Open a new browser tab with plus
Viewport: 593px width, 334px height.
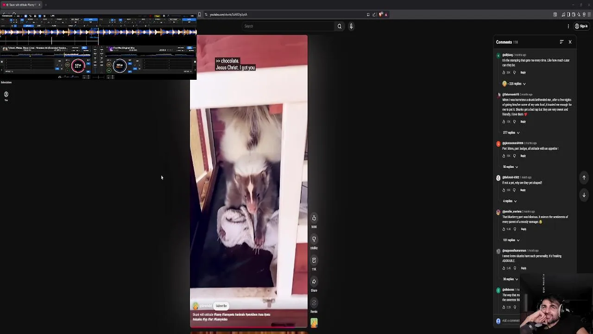46,5
